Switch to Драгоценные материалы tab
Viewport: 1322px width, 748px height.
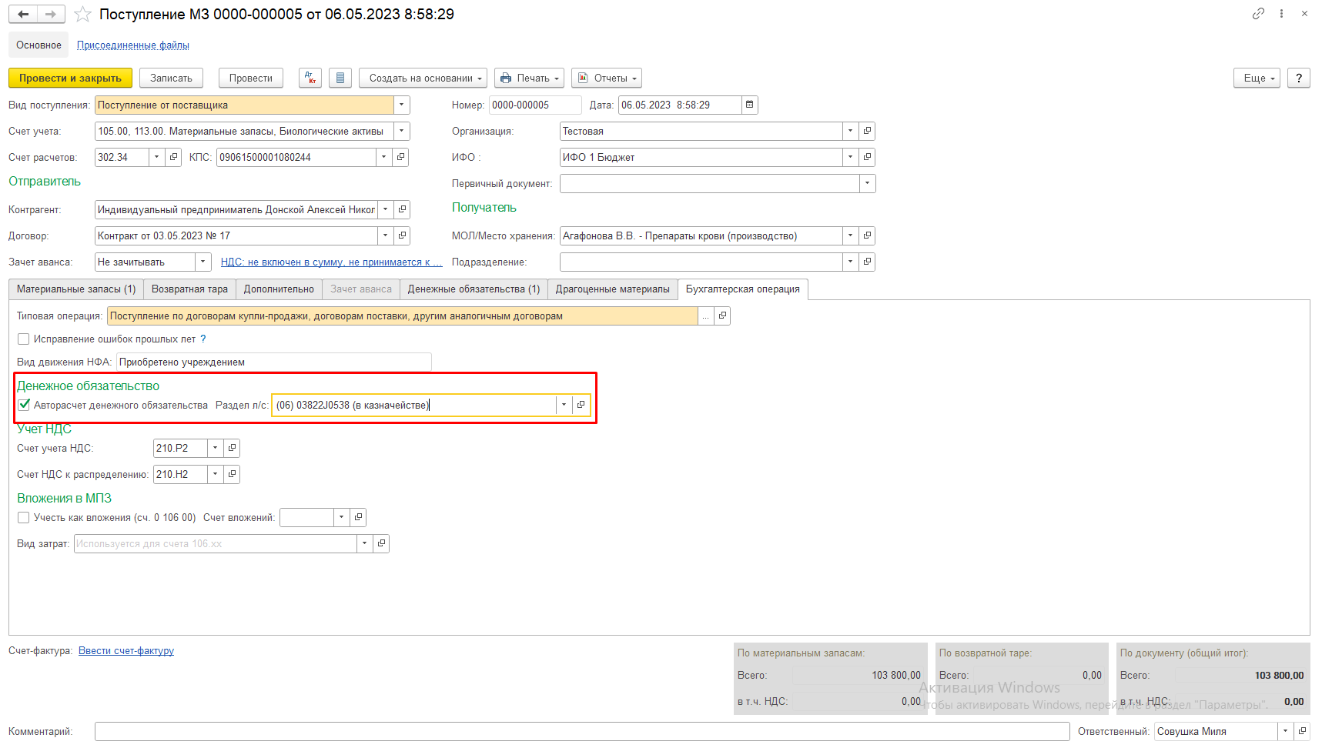pyautogui.click(x=613, y=289)
